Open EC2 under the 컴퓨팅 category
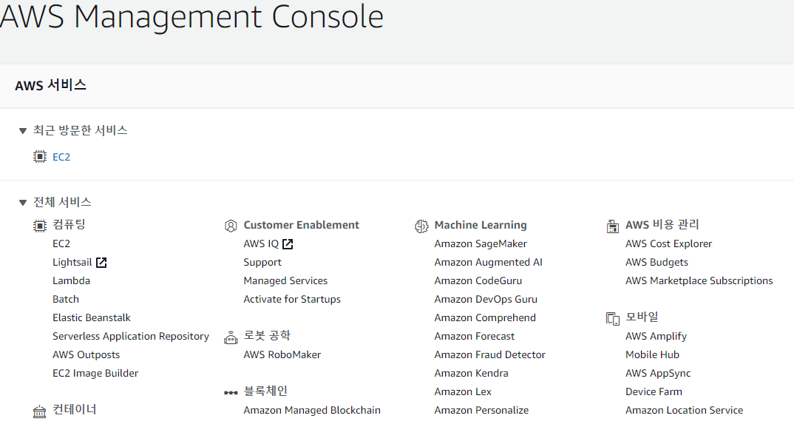 point(61,243)
